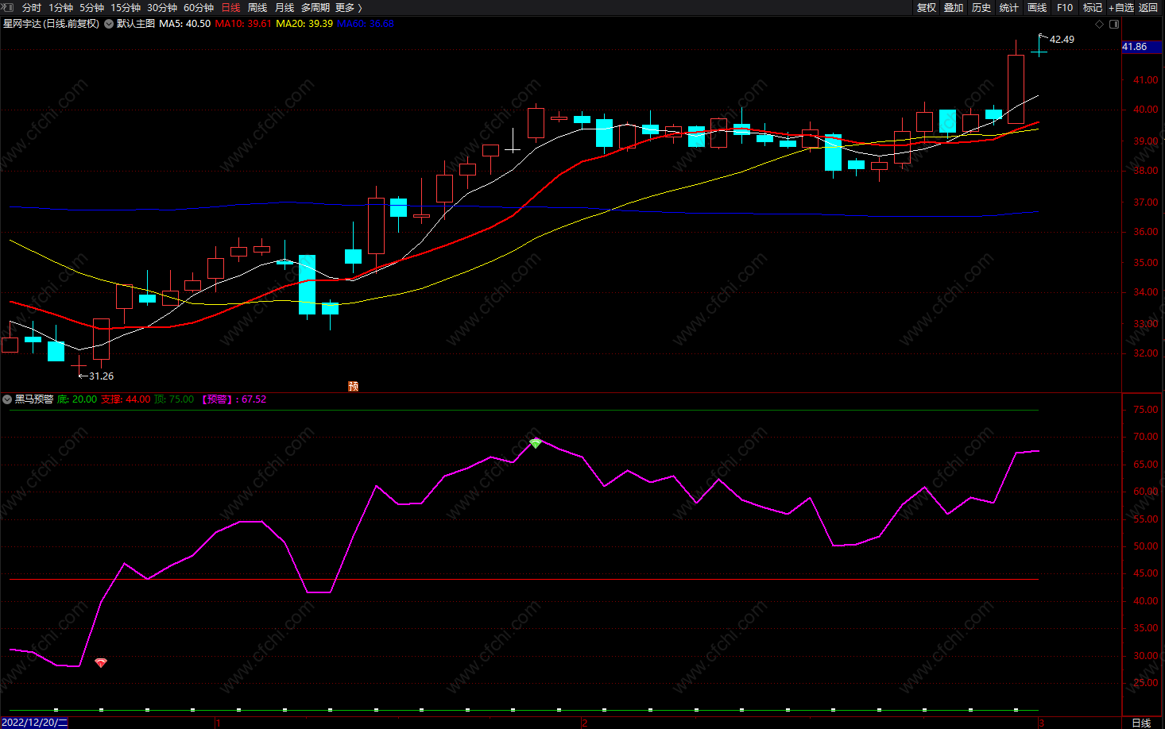1165x729 pixels.
Task: Select the 日线 daily period tab
Action: coord(230,7)
